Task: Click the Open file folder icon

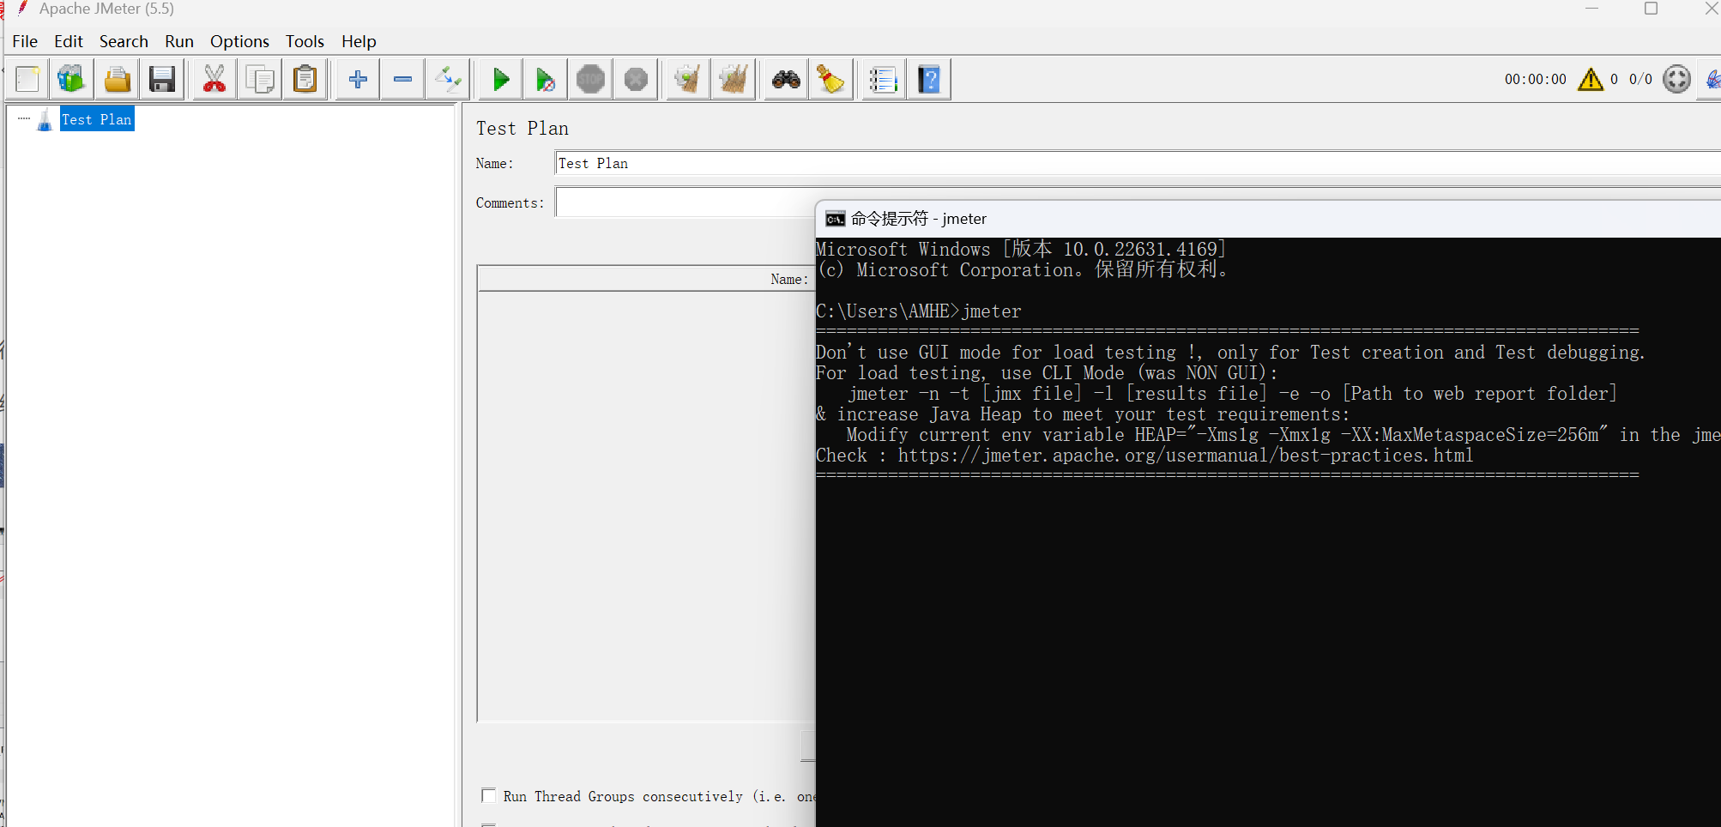Action: [x=118, y=80]
